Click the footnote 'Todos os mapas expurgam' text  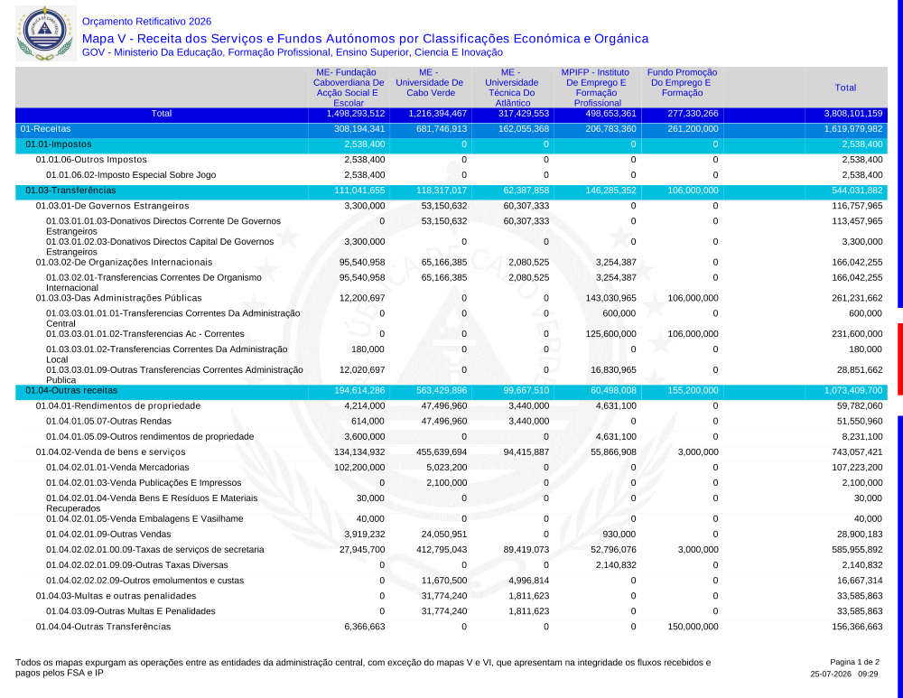click(x=363, y=667)
